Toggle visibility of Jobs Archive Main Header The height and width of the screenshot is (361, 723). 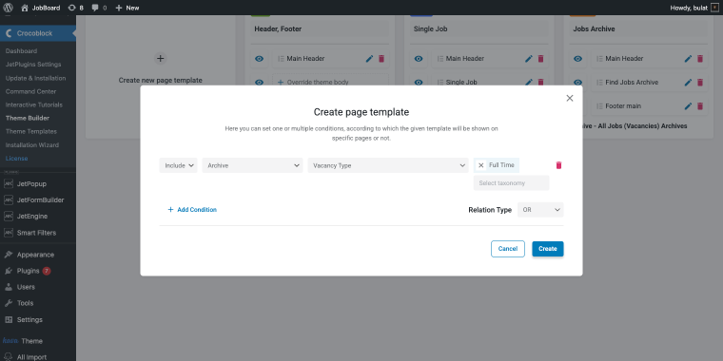pyautogui.click(x=577, y=59)
